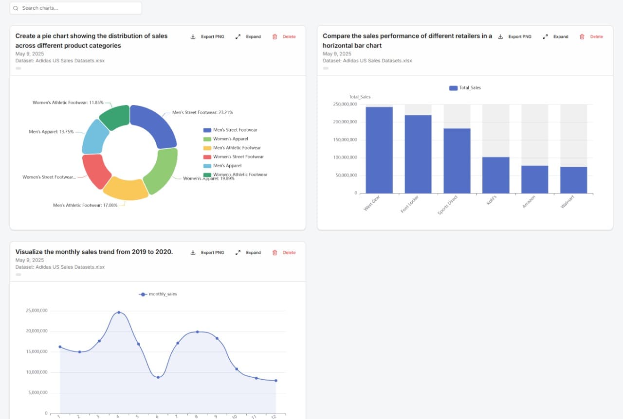Expand the pie chart card details with the gray handle
The image size is (623, 419).
[x=18, y=69]
